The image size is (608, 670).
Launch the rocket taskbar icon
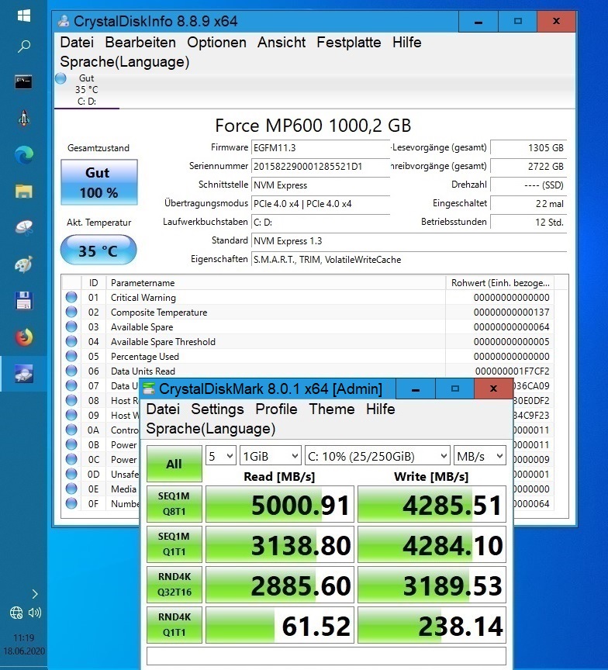(x=24, y=119)
